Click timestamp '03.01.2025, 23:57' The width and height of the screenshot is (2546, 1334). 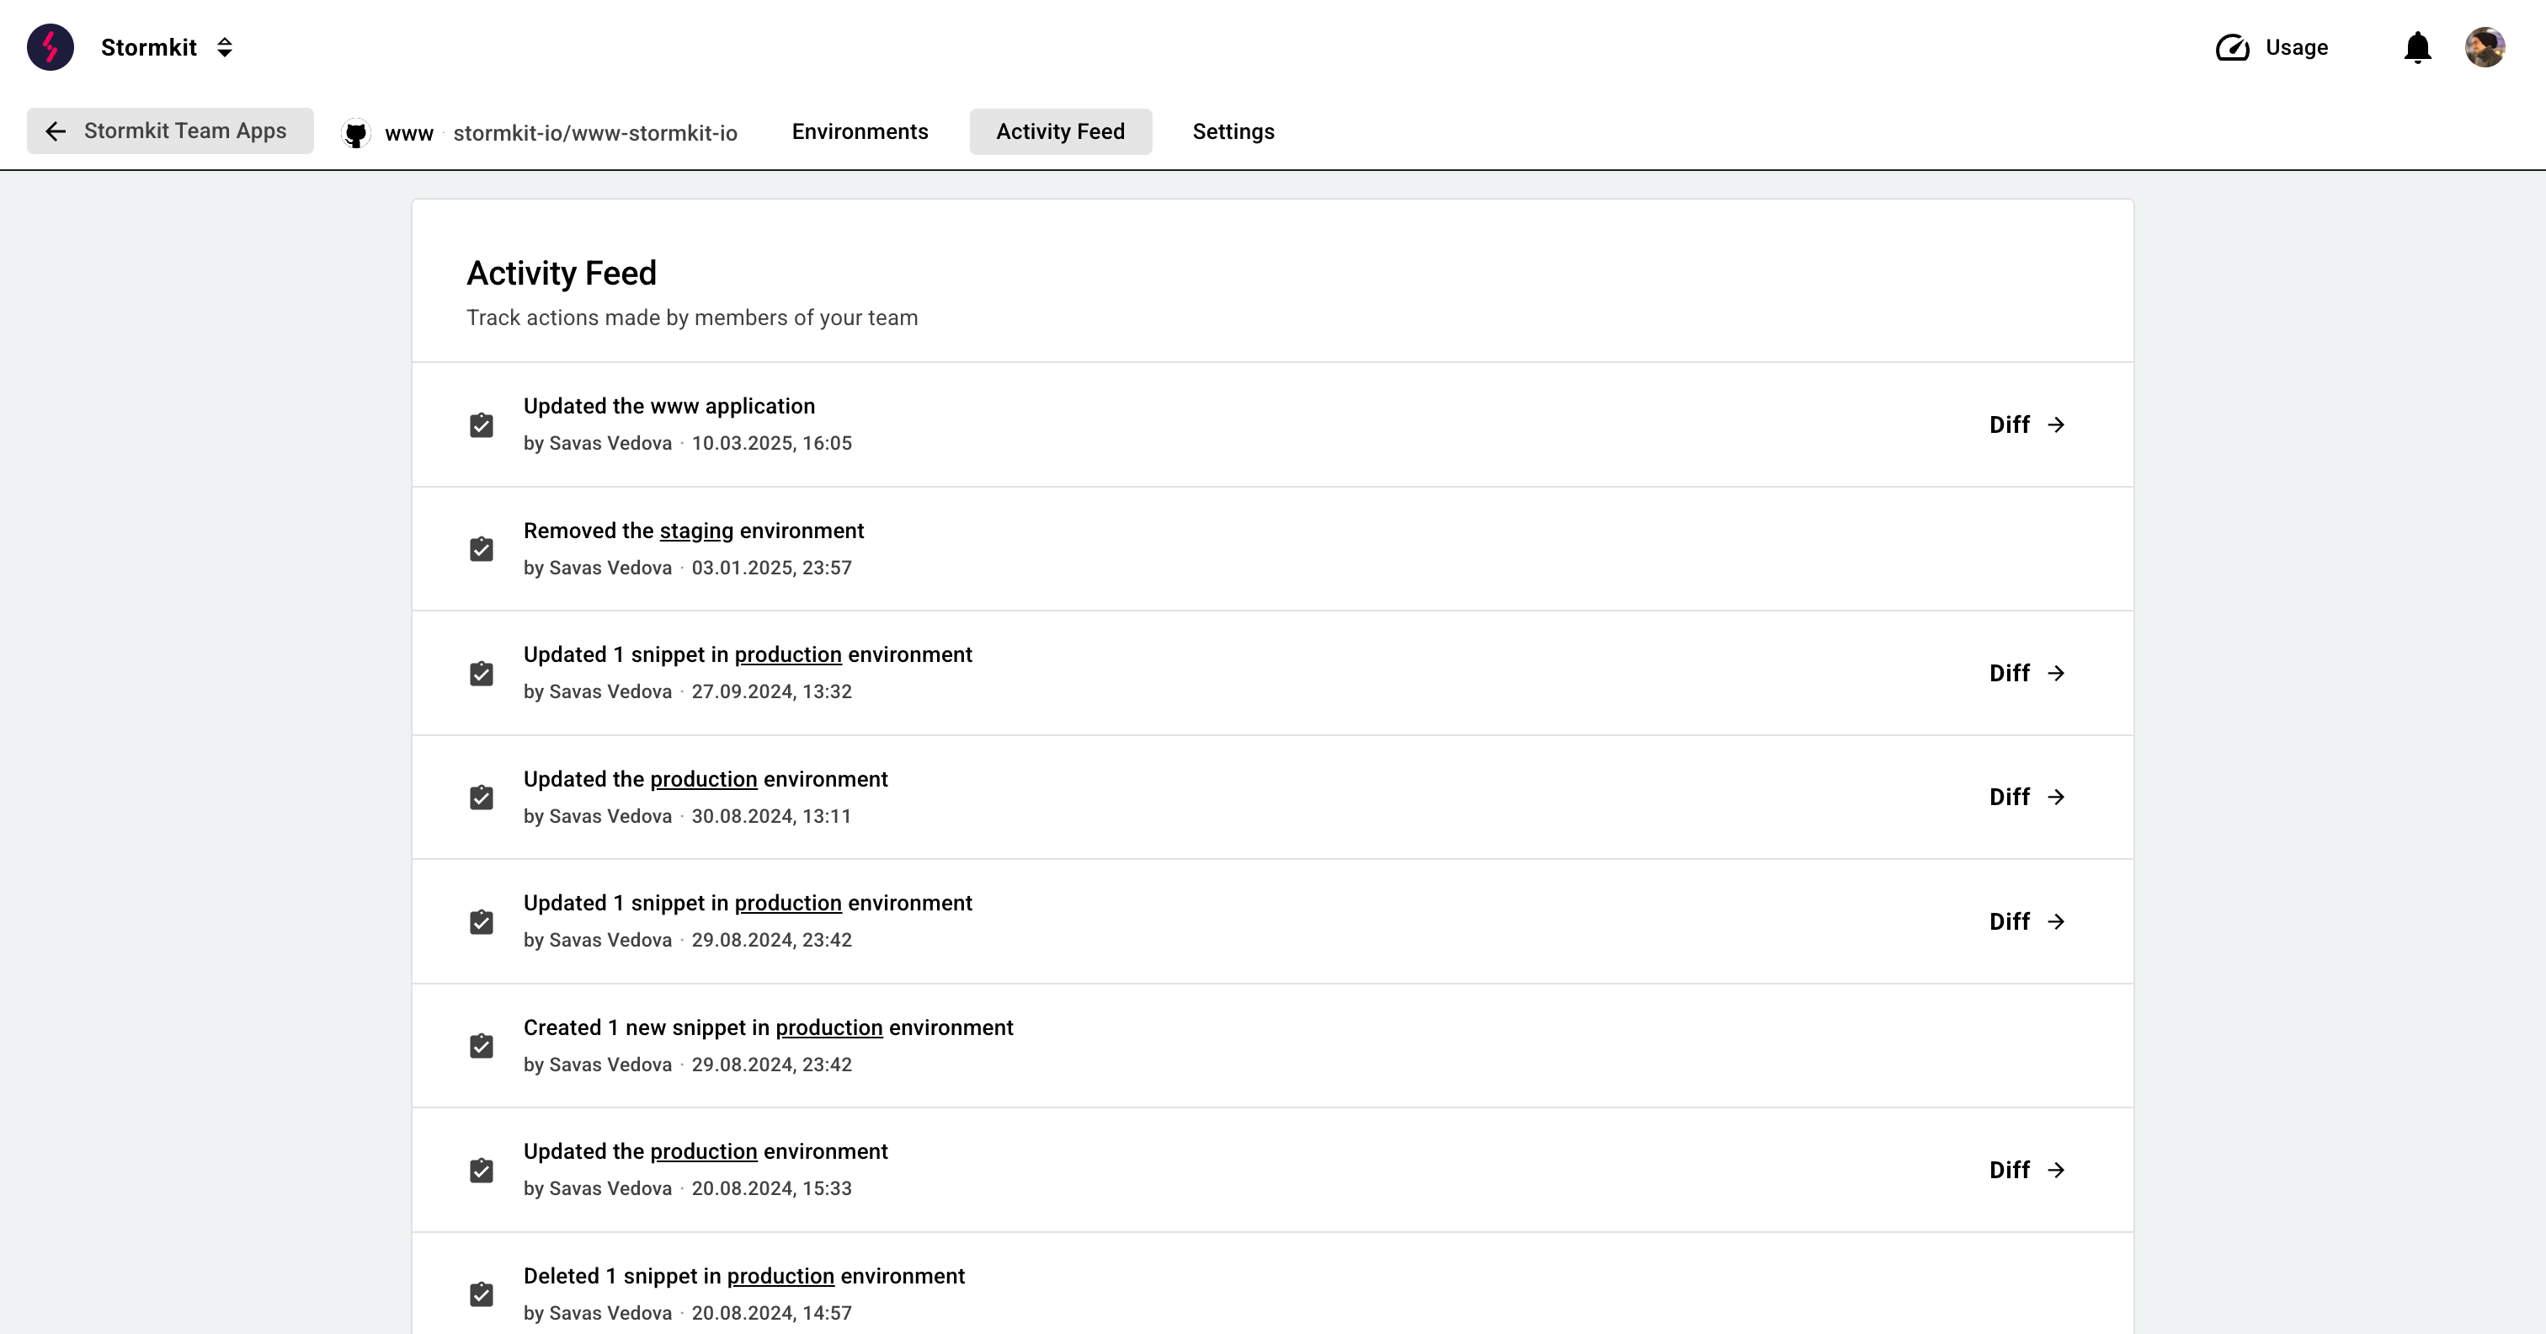(772, 568)
